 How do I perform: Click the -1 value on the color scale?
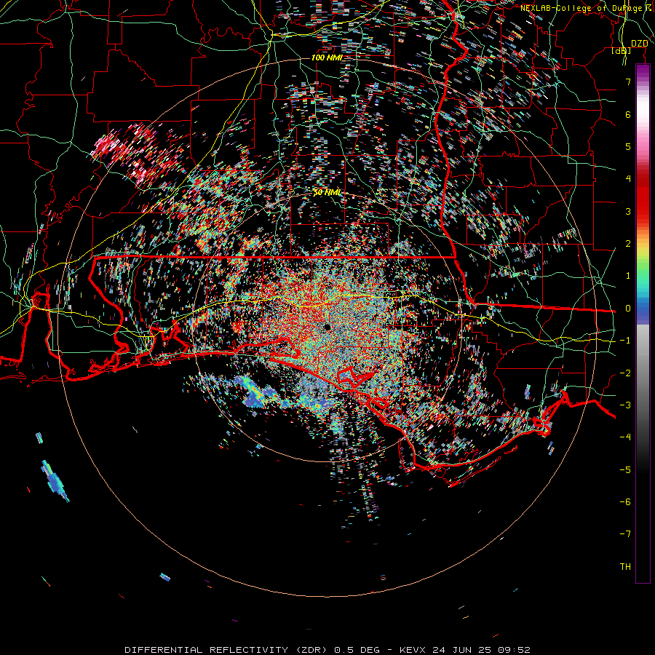tap(625, 341)
